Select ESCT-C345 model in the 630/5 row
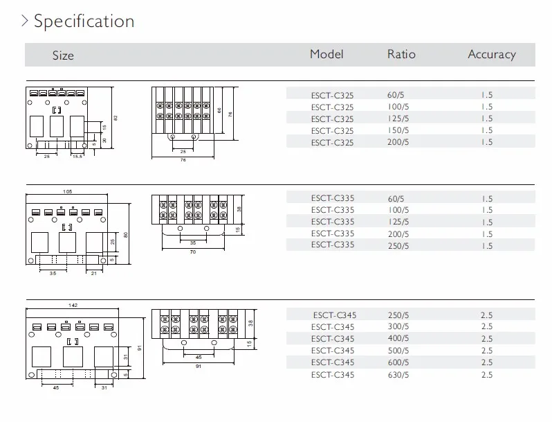The height and width of the screenshot is (422, 552). (332, 375)
